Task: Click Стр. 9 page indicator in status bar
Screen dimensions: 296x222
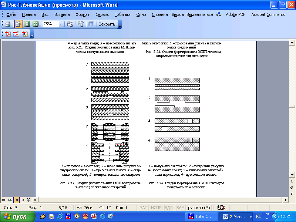Action: (10, 208)
